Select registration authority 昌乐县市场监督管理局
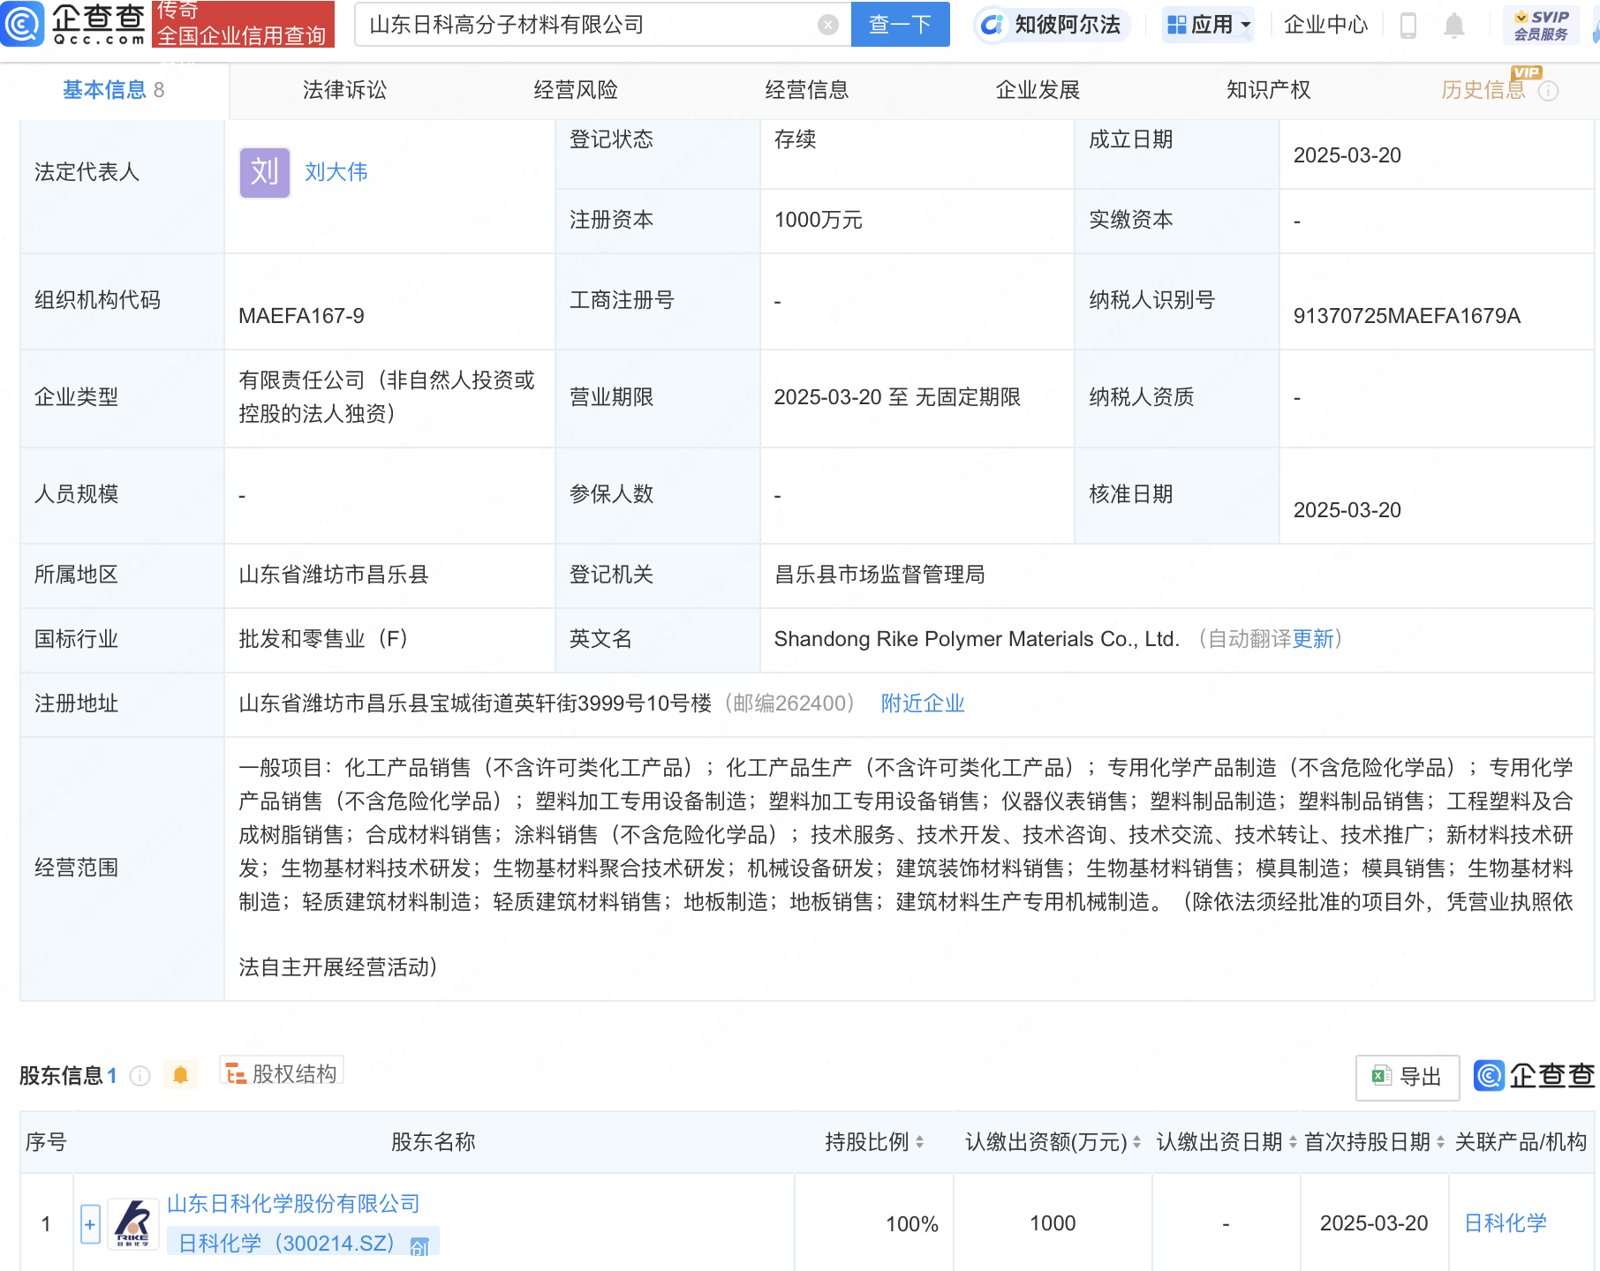Viewport: 1600px width, 1271px height. tap(879, 575)
